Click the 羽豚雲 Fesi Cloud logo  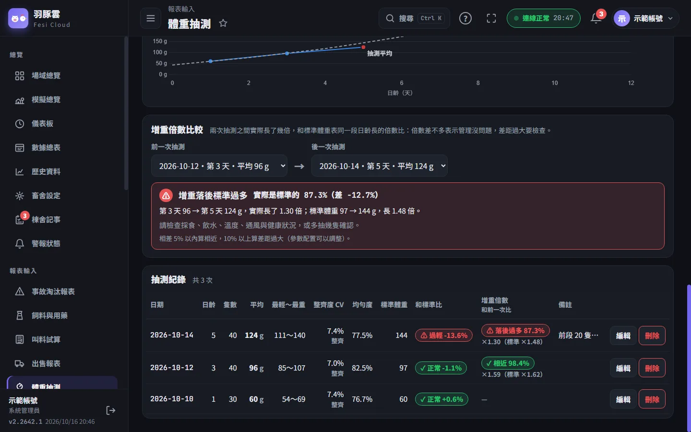(40, 18)
